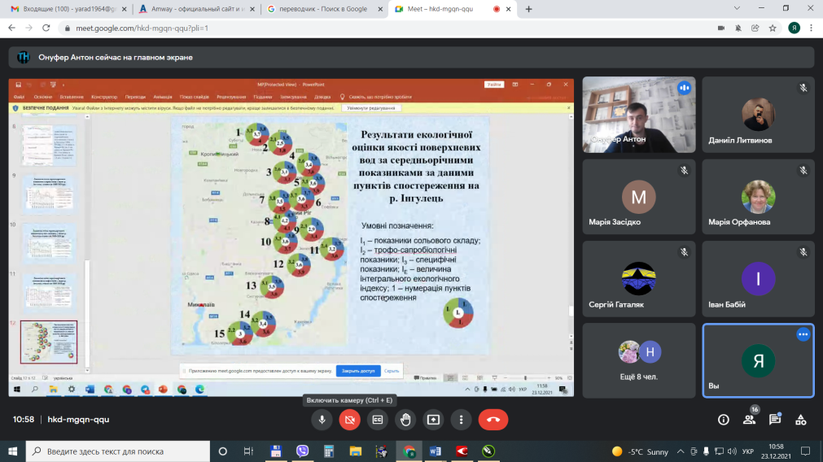Open a new browser tab
This screenshot has height=462, width=823.
(528, 9)
